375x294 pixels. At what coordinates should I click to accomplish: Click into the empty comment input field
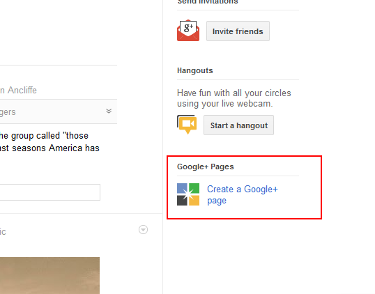[50, 192]
